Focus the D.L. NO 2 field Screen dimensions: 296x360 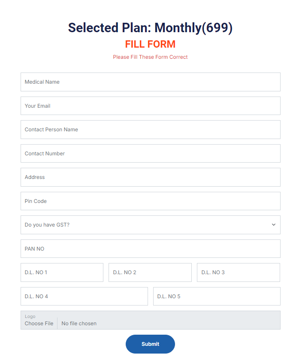tap(150, 272)
